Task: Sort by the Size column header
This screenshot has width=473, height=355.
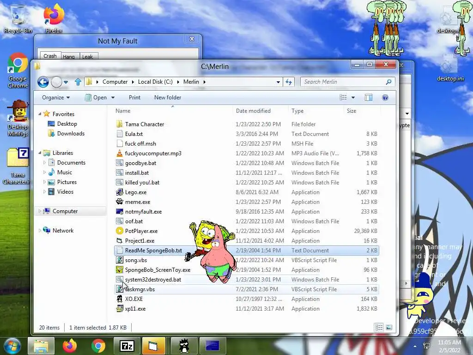Action: tap(362, 111)
